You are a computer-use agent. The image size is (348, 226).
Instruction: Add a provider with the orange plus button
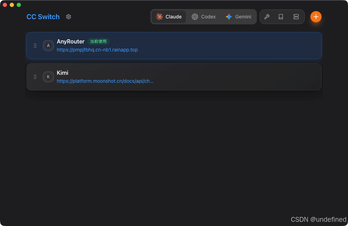point(316,17)
